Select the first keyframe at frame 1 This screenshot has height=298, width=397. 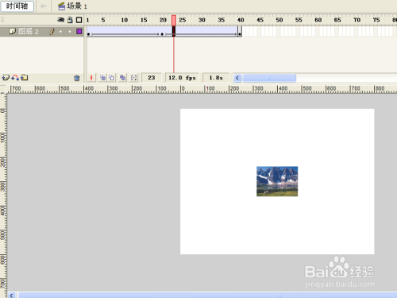tap(88, 34)
